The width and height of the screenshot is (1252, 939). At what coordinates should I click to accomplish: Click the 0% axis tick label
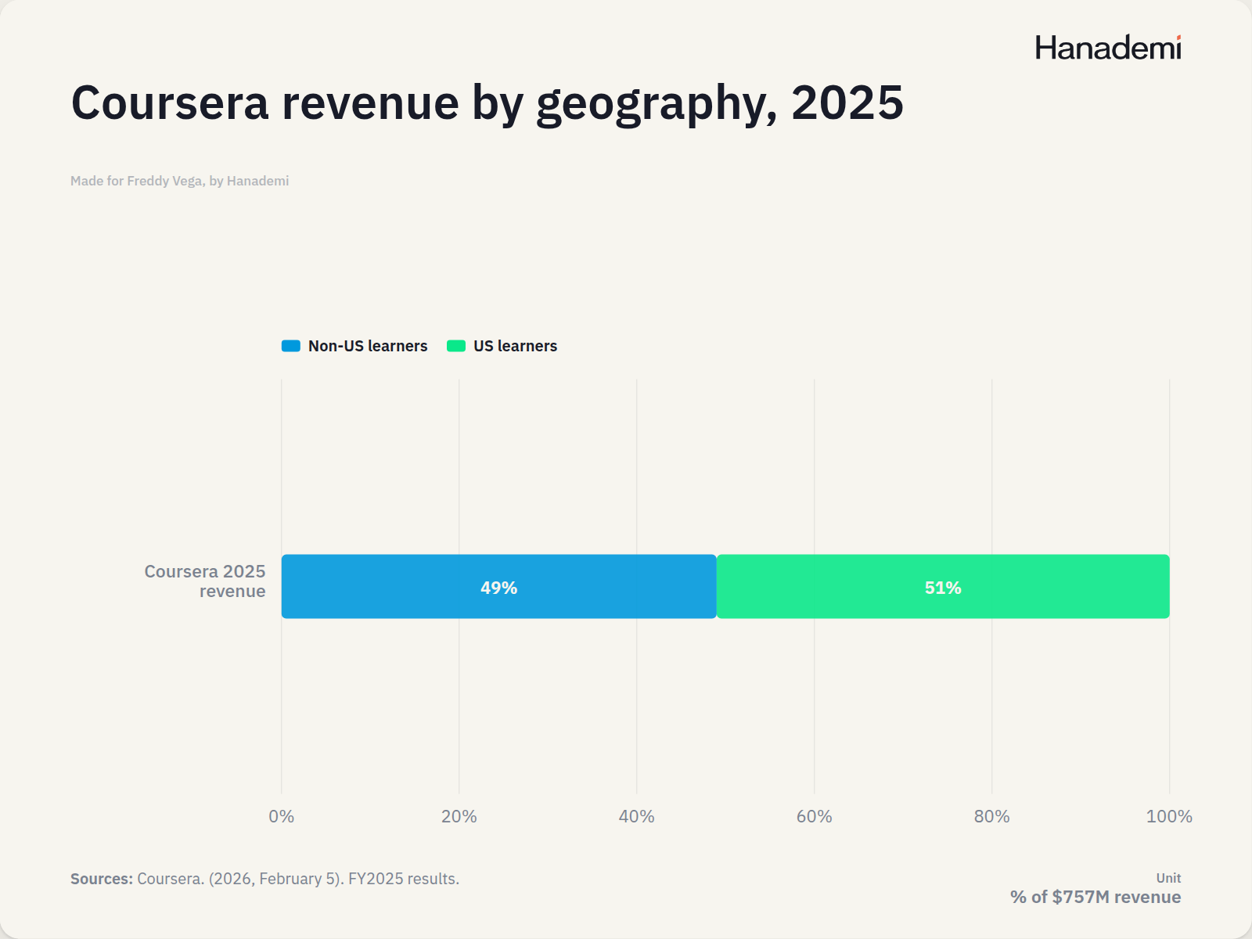click(282, 817)
